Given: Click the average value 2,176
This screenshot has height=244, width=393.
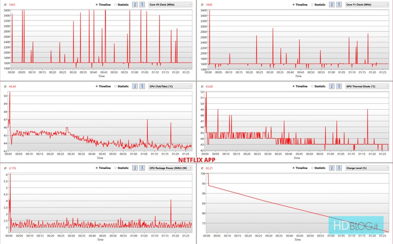Looking at the screenshot, I should tap(12, 168).
